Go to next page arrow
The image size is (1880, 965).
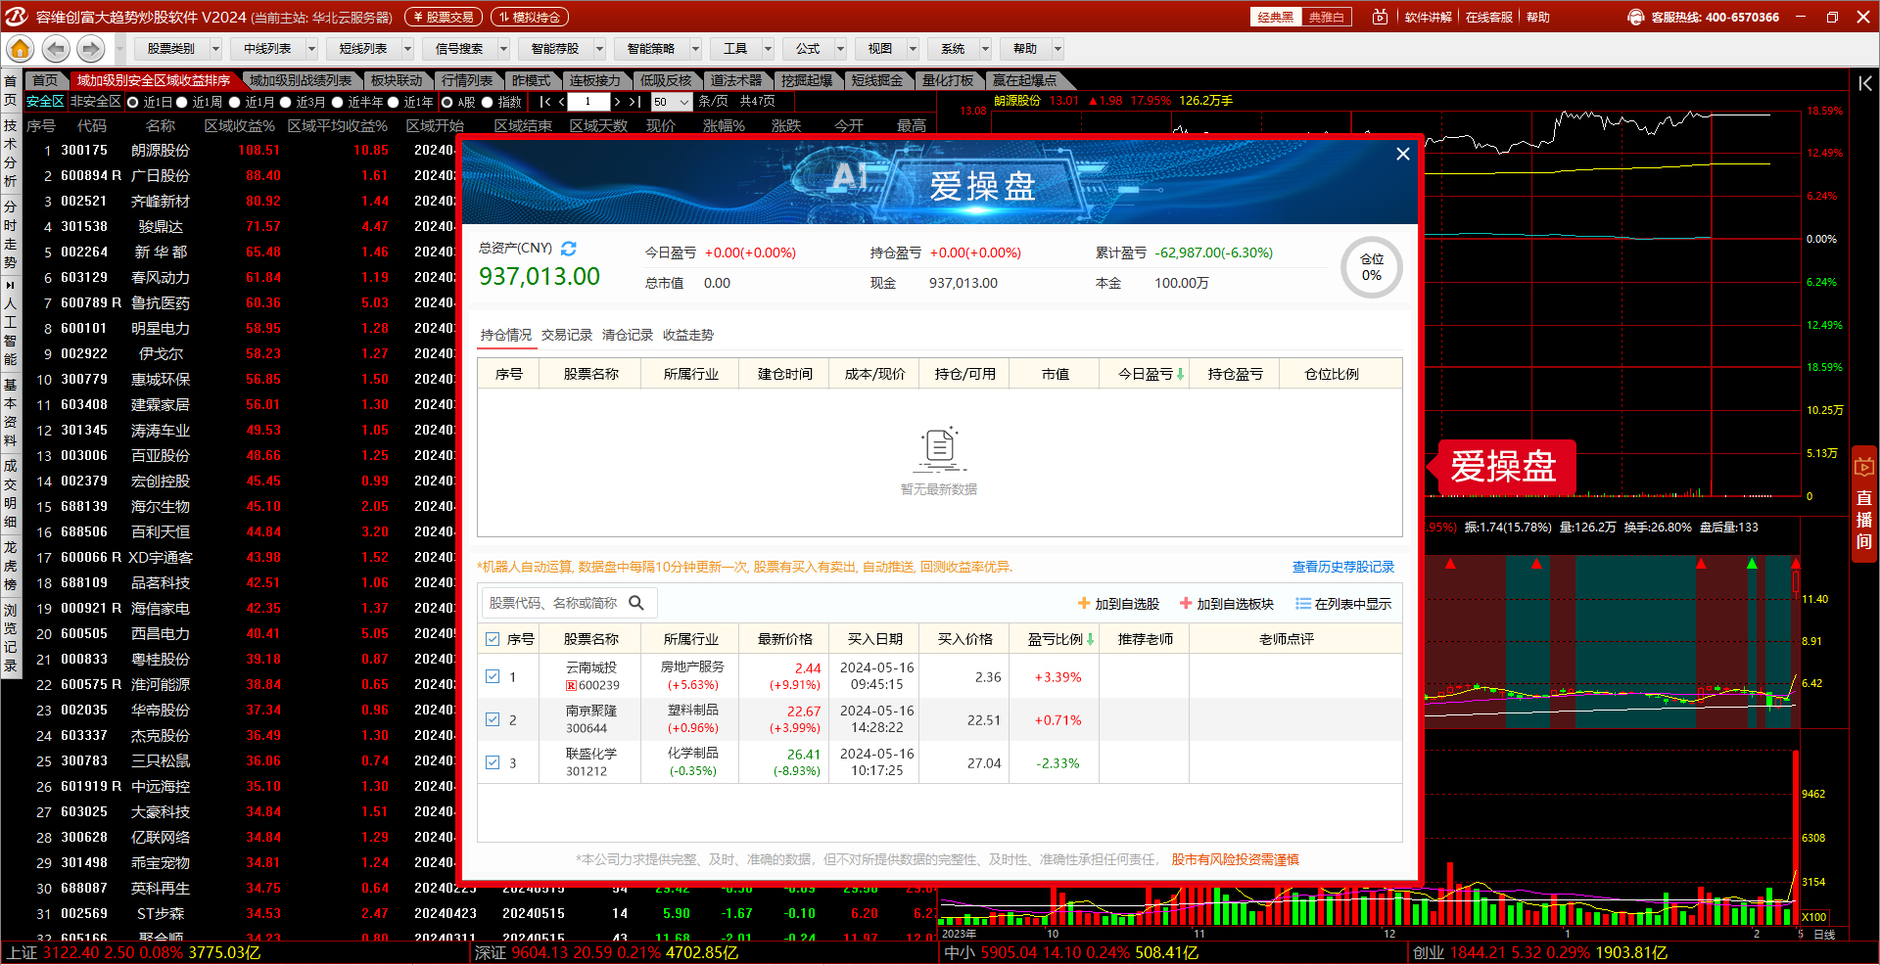tap(617, 102)
